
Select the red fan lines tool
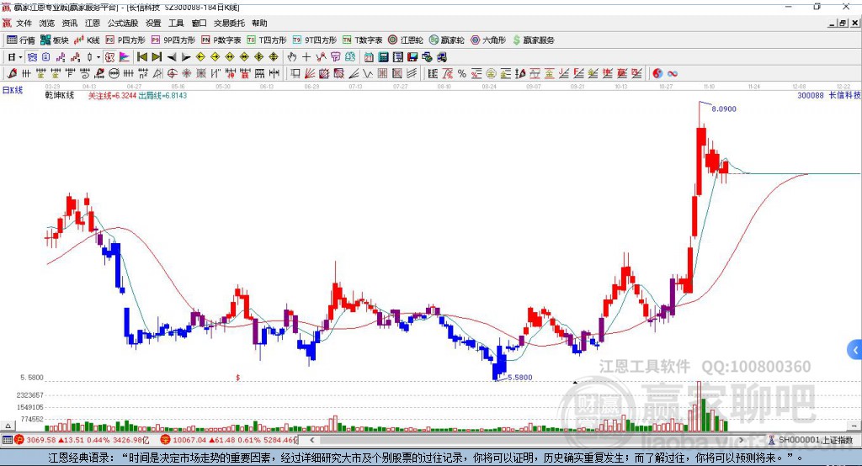310,73
